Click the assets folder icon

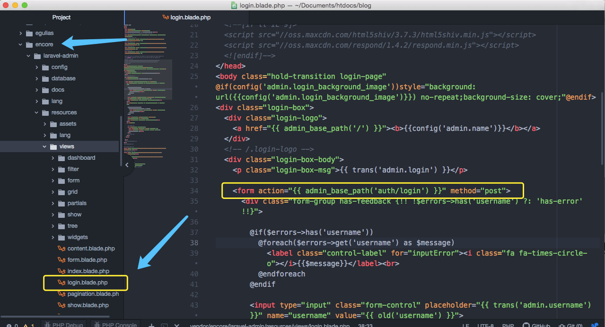(53, 124)
